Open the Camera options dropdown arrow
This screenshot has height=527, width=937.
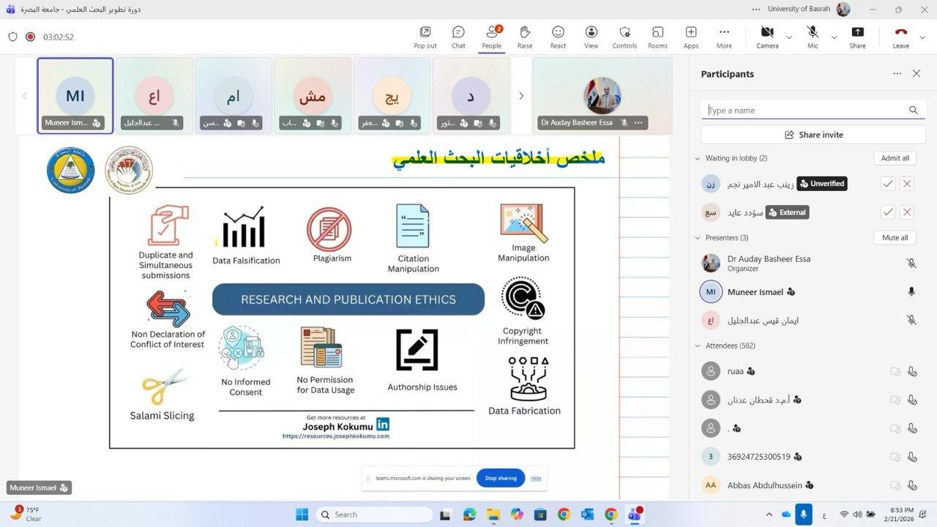point(789,37)
